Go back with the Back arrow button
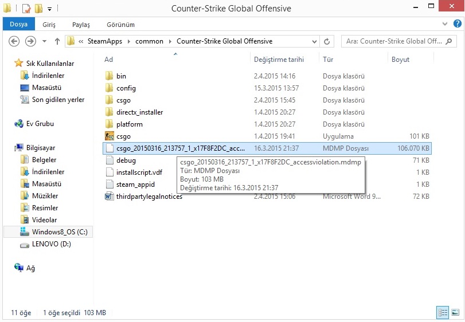This screenshot has width=465, height=322. [x=14, y=41]
